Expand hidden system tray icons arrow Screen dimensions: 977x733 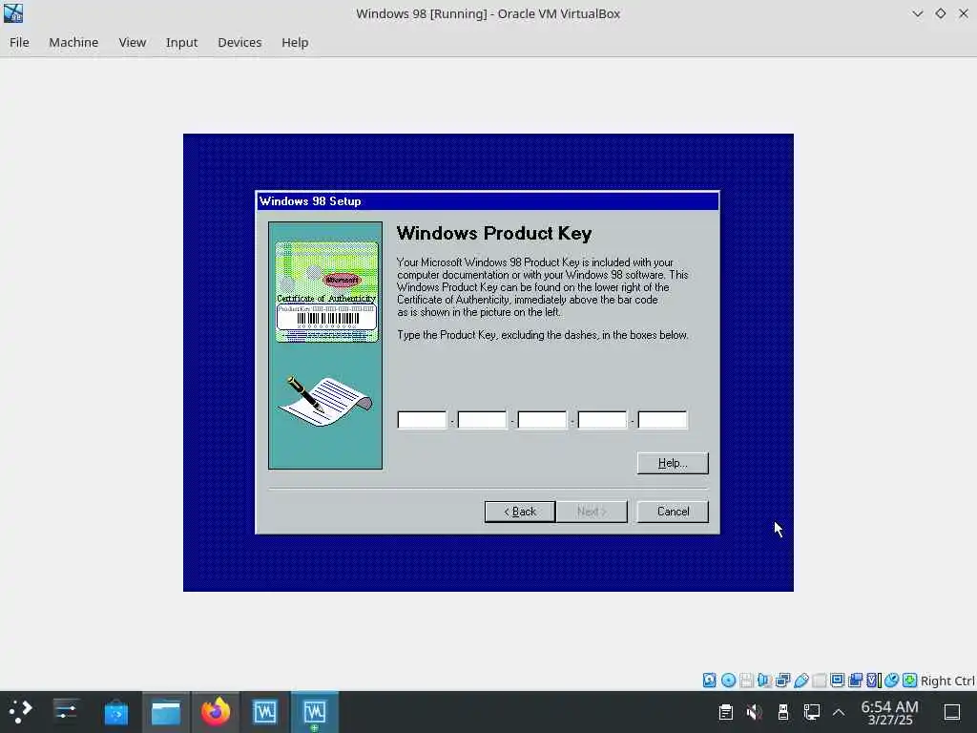click(x=839, y=712)
